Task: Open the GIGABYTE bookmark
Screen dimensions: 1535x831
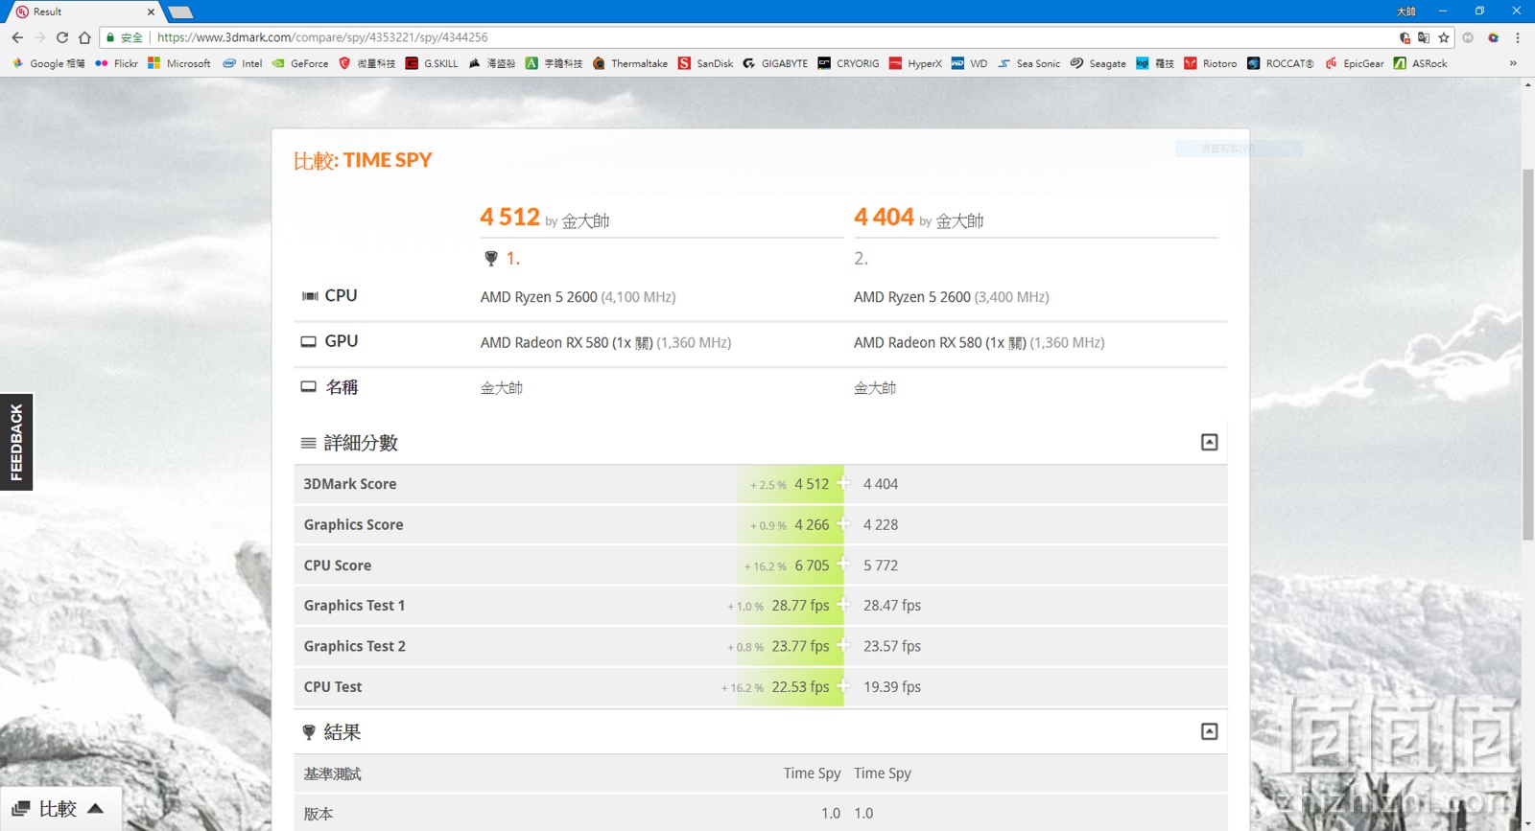Action: click(775, 63)
